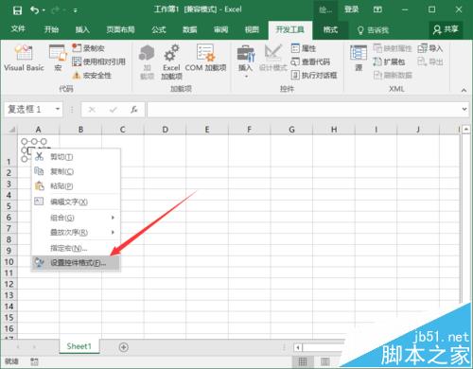Open the Insert controls (插入) dropdown

click(x=246, y=61)
